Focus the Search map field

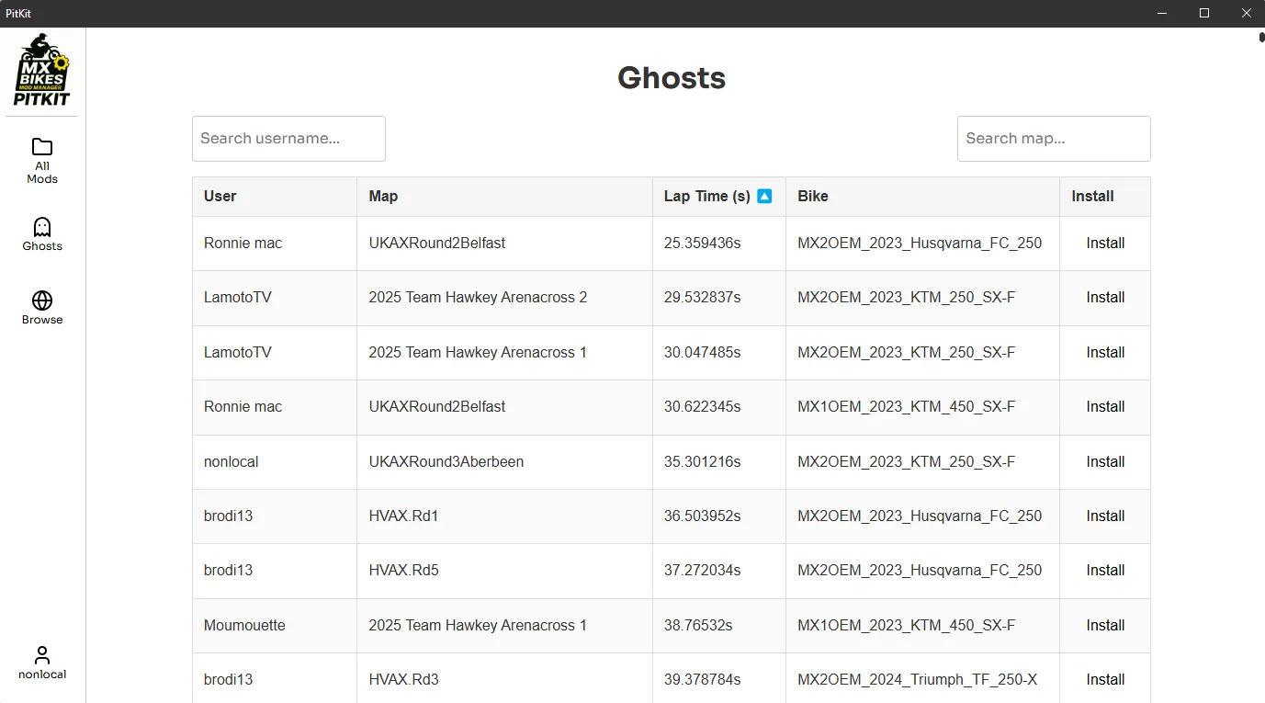click(x=1054, y=139)
